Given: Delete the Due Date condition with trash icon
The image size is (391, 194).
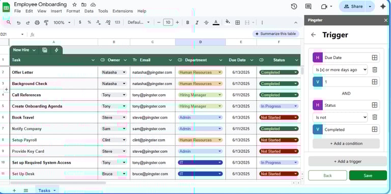Looking at the screenshot, I should pyautogui.click(x=375, y=70).
